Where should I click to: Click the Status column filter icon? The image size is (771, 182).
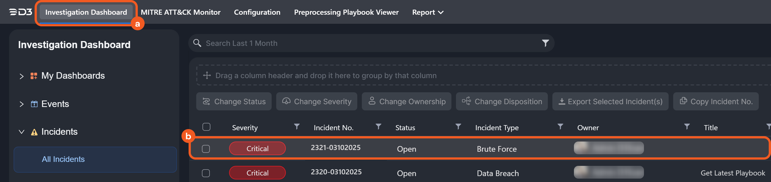click(x=458, y=127)
